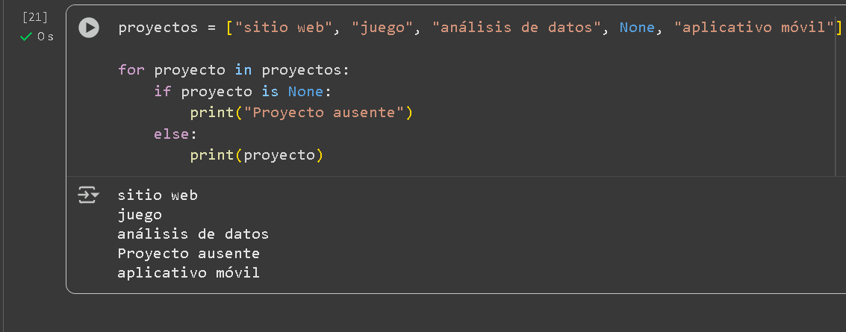The width and height of the screenshot is (846, 332).
Task: Click the None value inside the list
Action: tap(637, 28)
